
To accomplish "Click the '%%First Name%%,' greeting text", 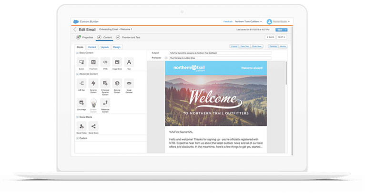I will (182, 132).
